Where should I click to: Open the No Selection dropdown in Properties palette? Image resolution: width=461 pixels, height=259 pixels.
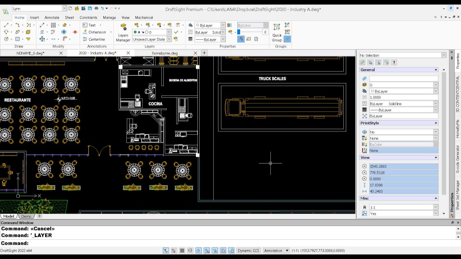coord(443,55)
